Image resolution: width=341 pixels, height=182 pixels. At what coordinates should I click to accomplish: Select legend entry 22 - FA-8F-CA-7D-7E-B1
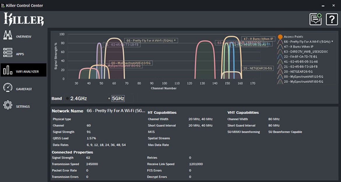pos(300,57)
